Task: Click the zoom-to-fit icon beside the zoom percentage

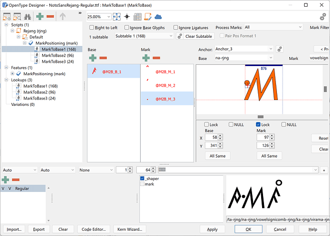Action: (x=117, y=16)
